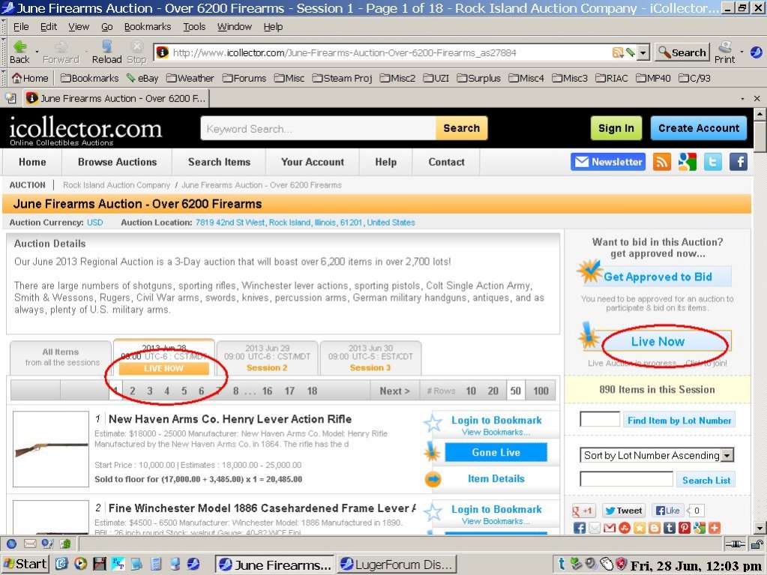Open the Print button dropdown arrow

tap(741, 51)
